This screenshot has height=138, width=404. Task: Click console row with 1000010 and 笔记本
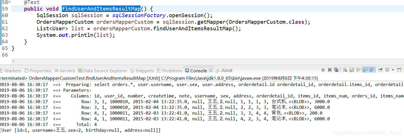(x=165, y=107)
